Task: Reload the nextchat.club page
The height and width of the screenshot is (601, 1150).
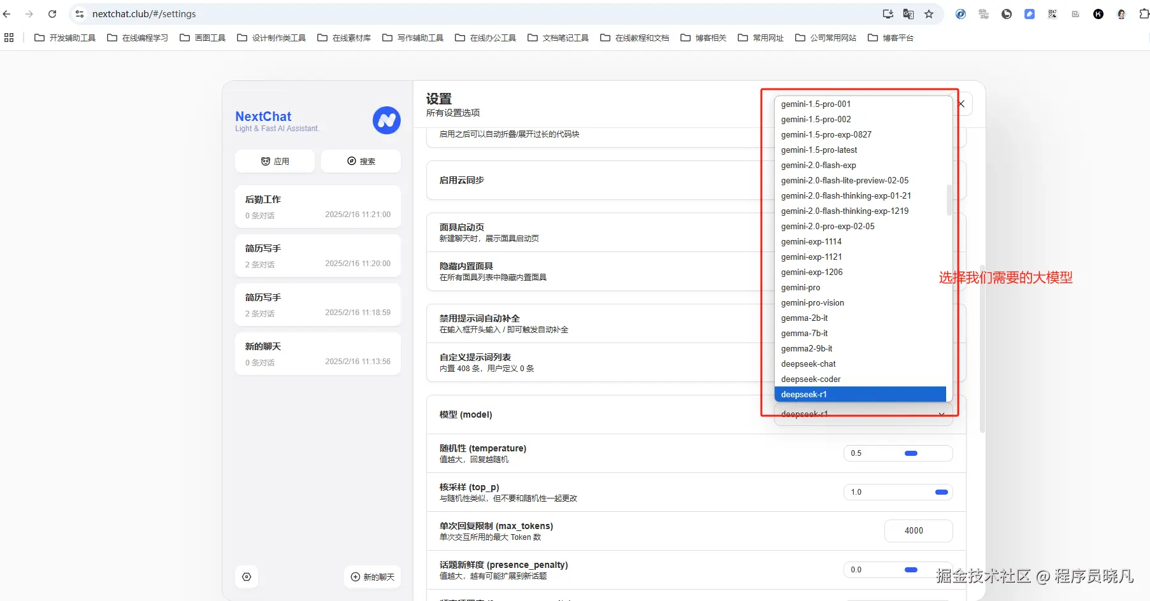Action: point(52,14)
